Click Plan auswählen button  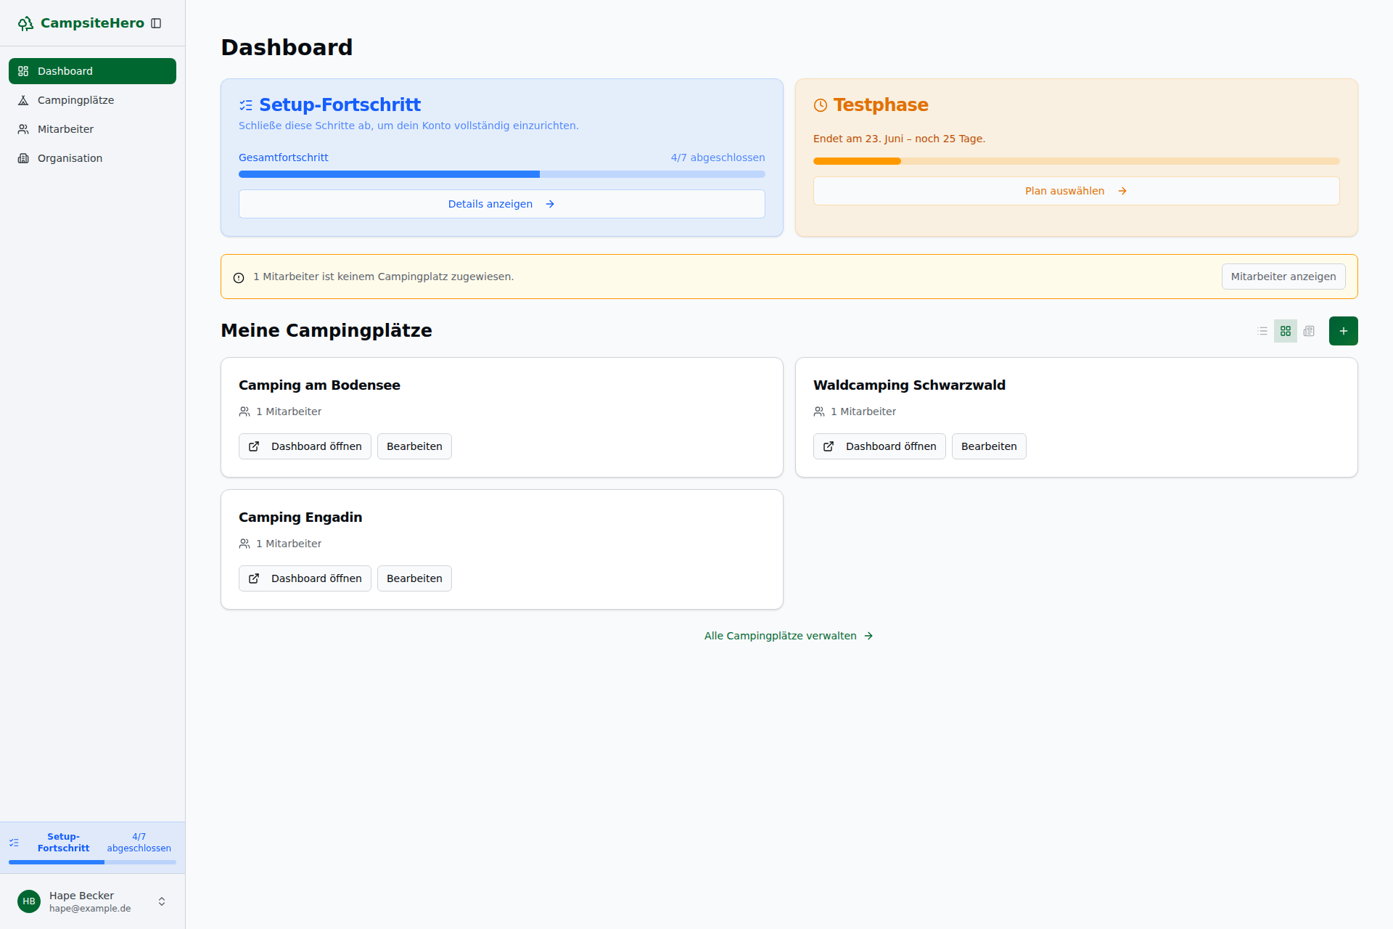click(x=1076, y=191)
